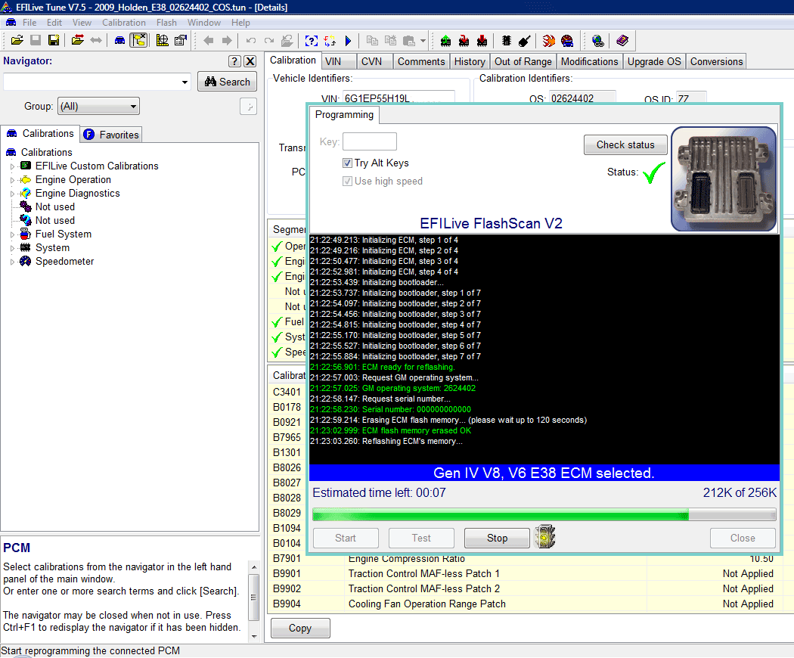The height and width of the screenshot is (658, 794).
Task: Stop the ECM reflashing process
Action: 496,538
